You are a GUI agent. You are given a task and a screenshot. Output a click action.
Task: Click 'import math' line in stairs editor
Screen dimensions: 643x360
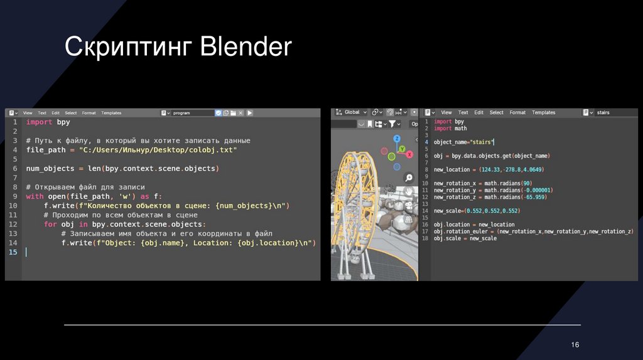click(450, 128)
